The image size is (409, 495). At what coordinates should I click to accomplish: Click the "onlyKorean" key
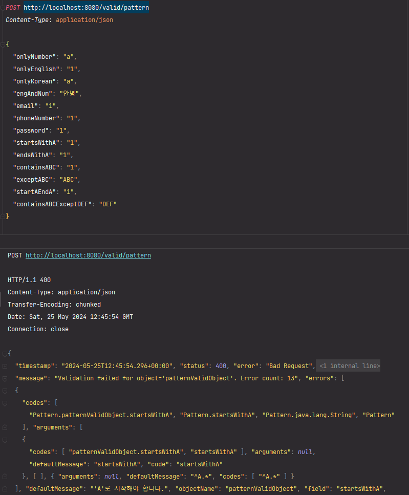tap(34, 81)
